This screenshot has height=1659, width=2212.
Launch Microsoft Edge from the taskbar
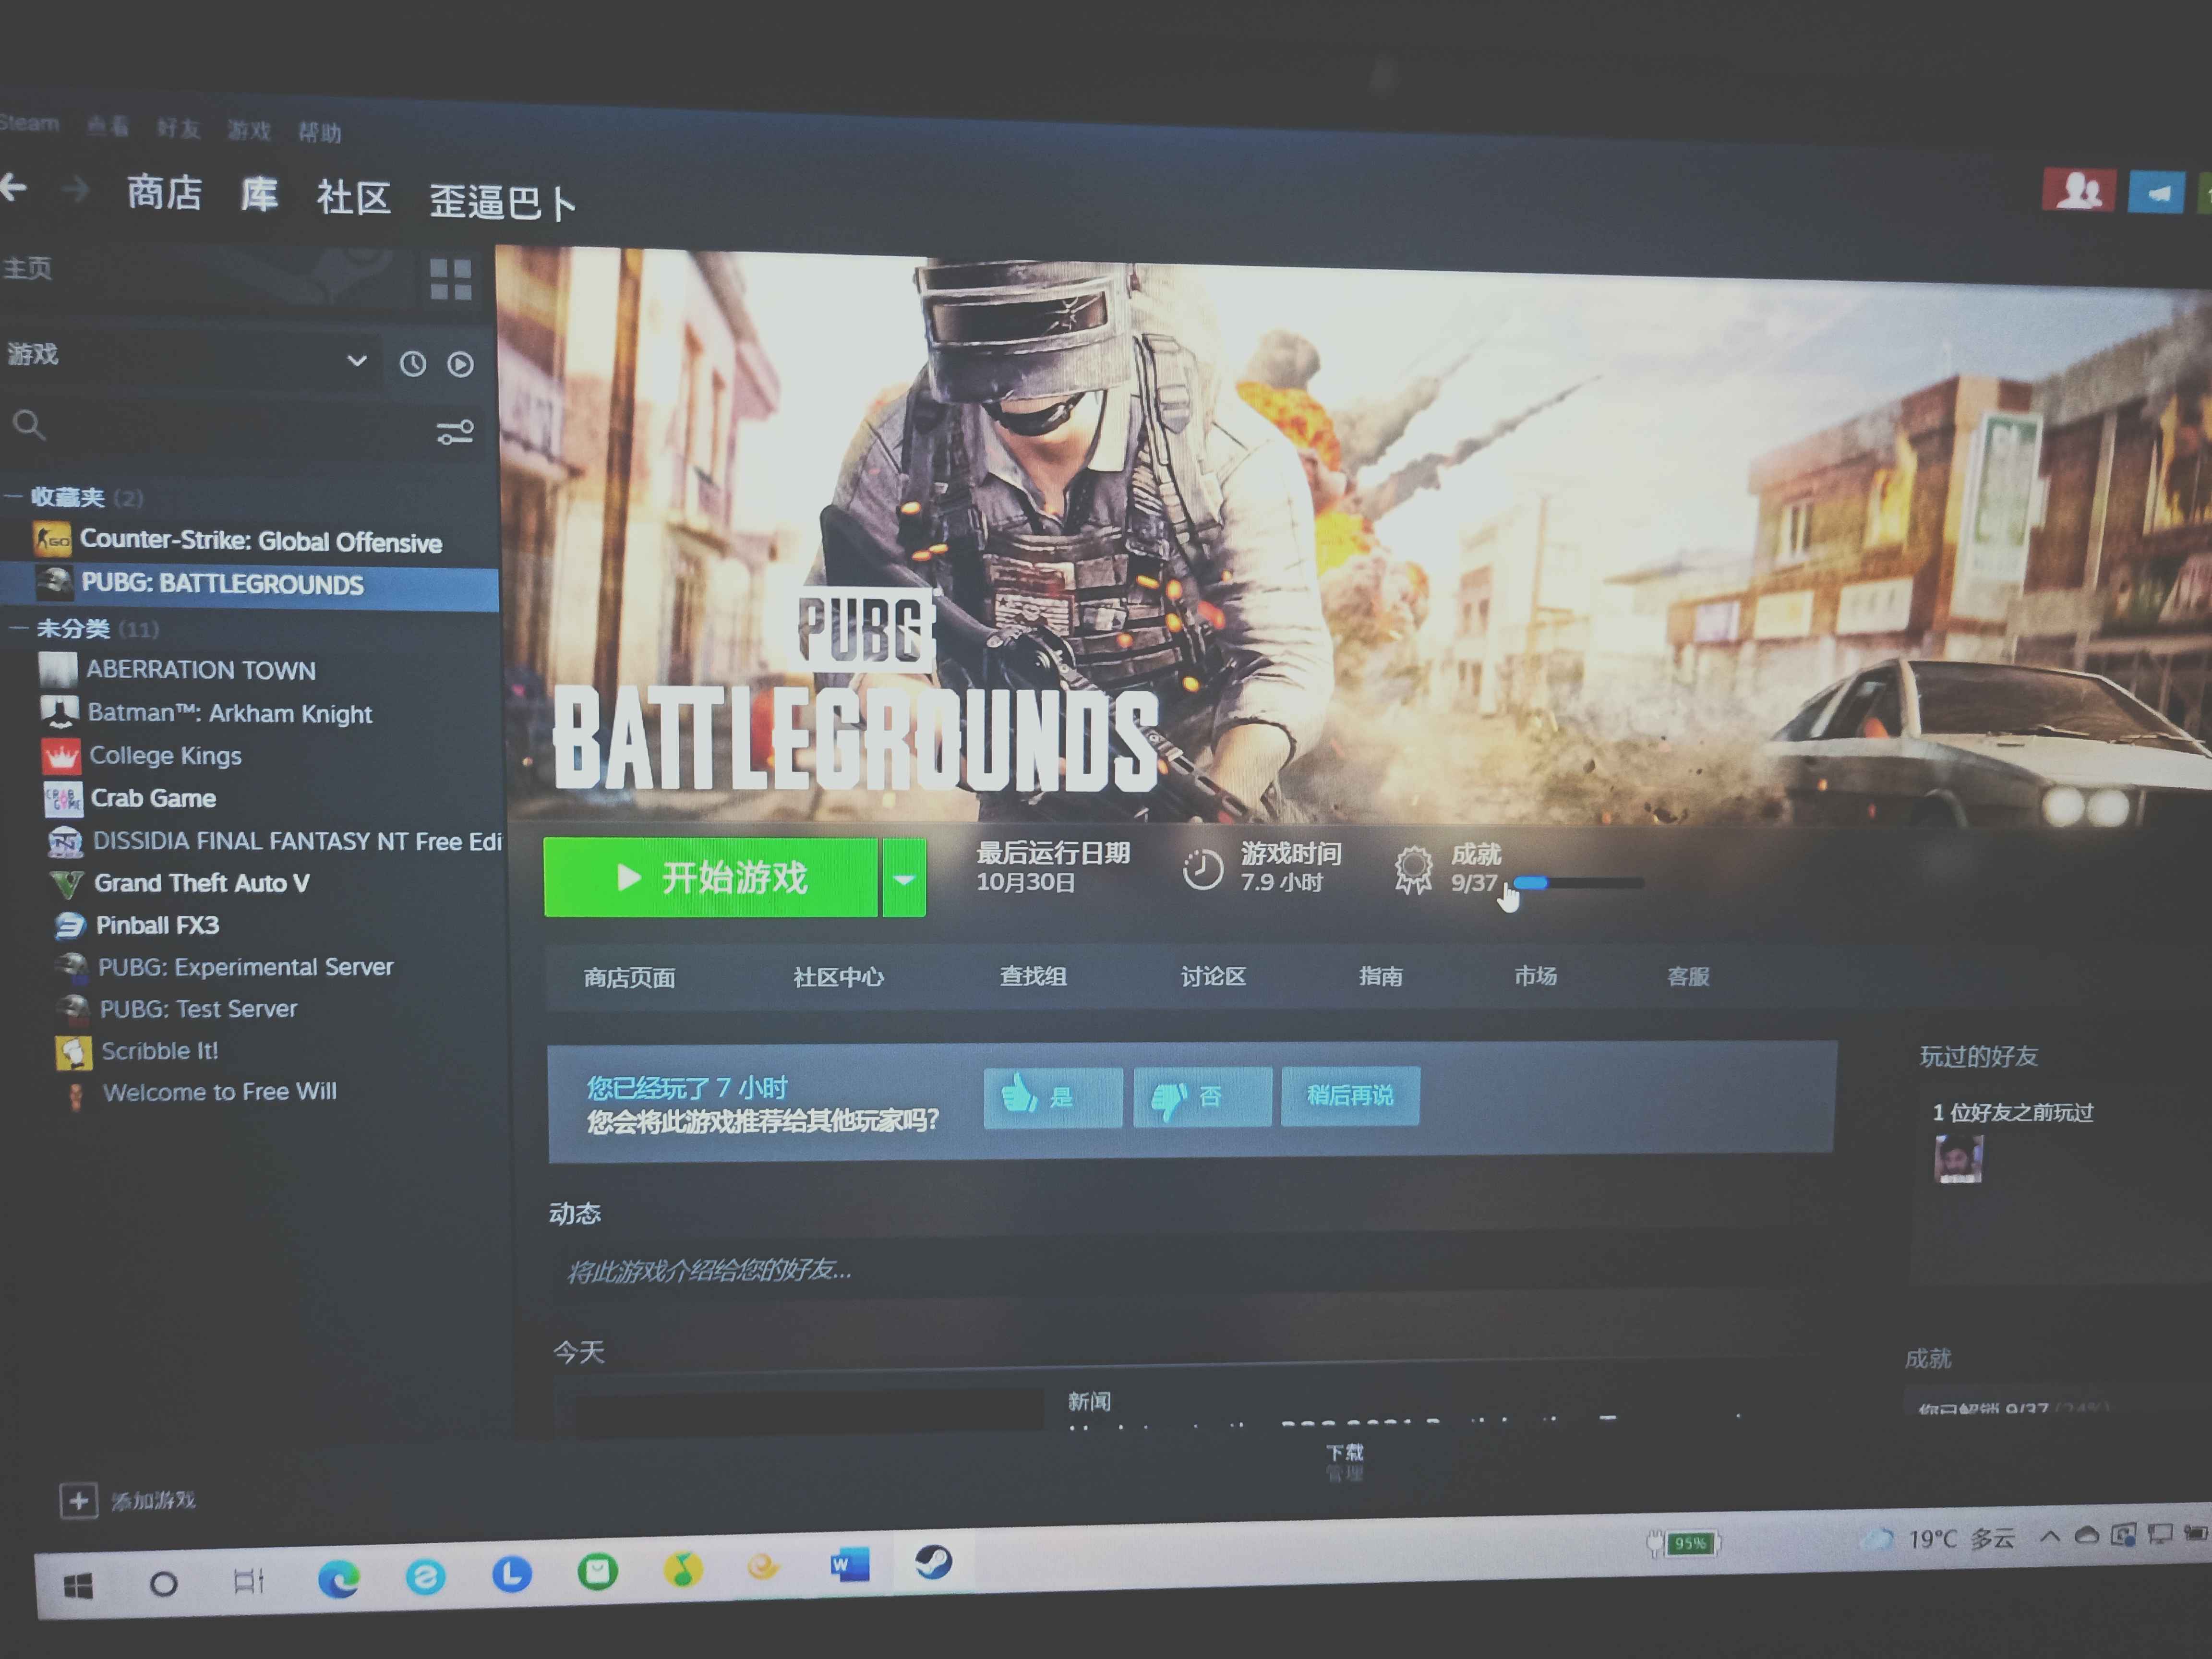[338, 1579]
